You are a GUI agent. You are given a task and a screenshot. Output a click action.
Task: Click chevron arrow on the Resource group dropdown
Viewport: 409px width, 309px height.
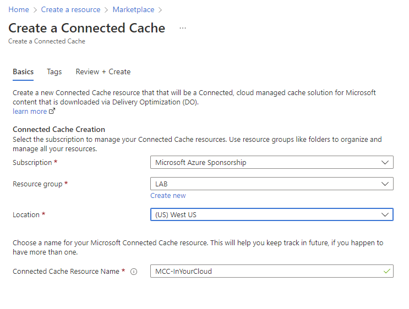tap(384, 184)
